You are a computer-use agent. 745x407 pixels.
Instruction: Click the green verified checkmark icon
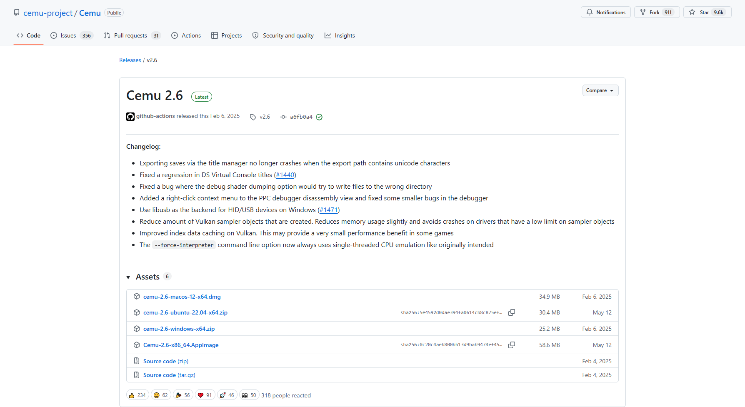tap(319, 117)
